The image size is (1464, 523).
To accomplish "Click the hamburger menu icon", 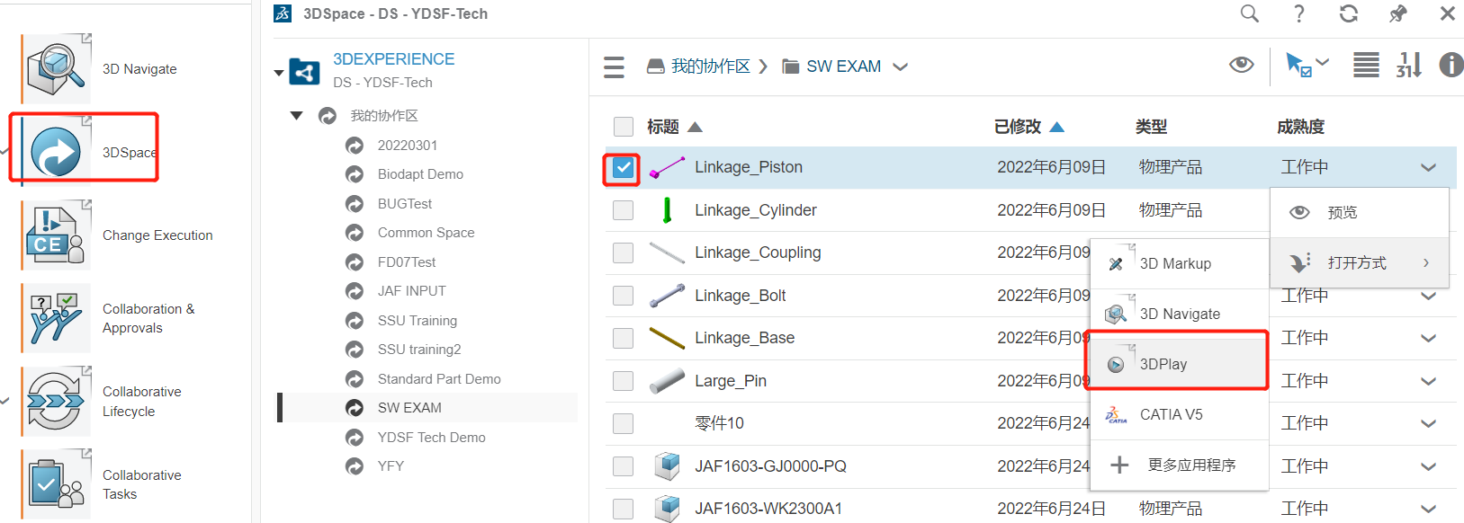I will coord(614,67).
